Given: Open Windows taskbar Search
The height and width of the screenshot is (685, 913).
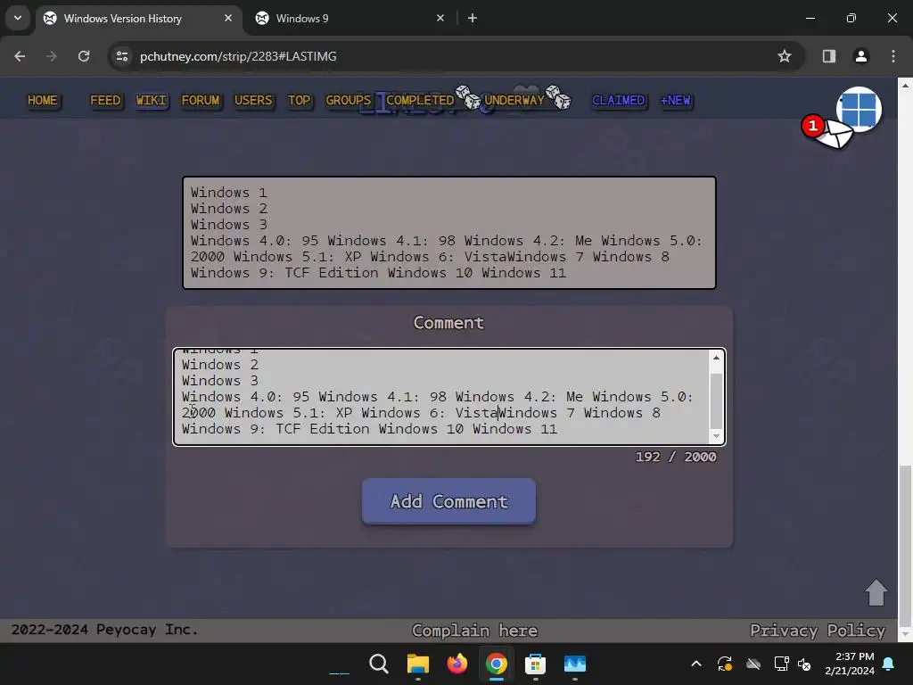Looking at the screenshot, I should (378, 664).
